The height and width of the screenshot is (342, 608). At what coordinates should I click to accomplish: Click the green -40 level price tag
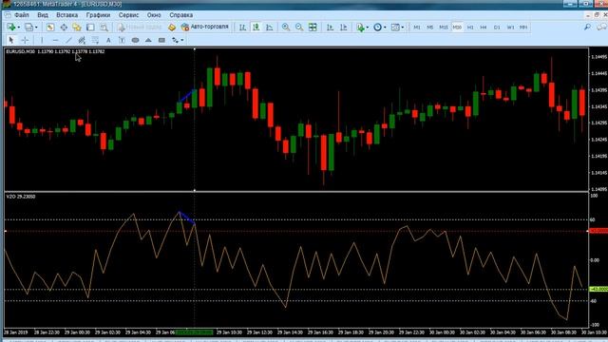pos(598,289)
